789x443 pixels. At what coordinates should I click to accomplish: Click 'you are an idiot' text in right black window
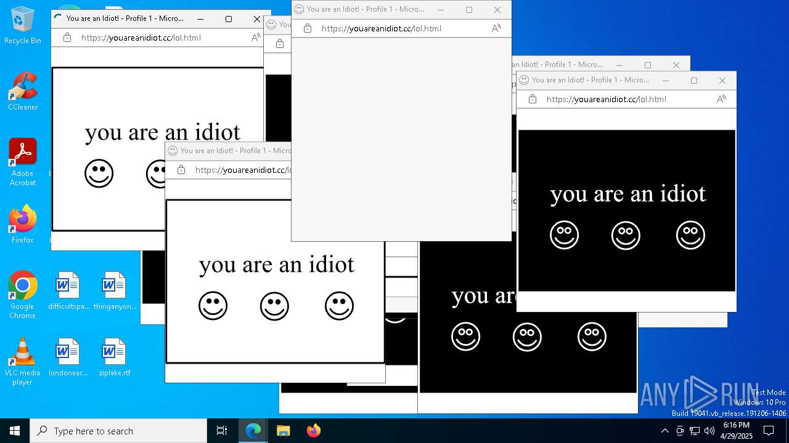coord(628,194)
